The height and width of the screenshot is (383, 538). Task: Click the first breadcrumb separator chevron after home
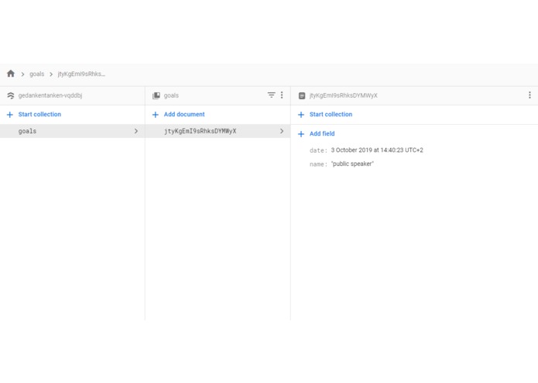(x=22, y=74)
